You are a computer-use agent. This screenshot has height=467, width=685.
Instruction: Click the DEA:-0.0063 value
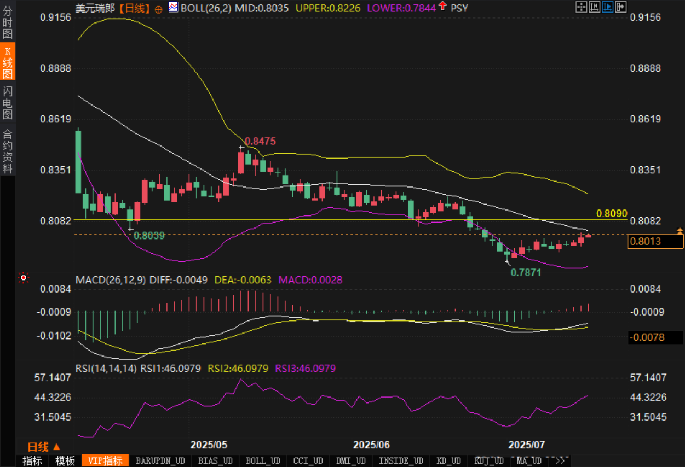tap(243, 280)
